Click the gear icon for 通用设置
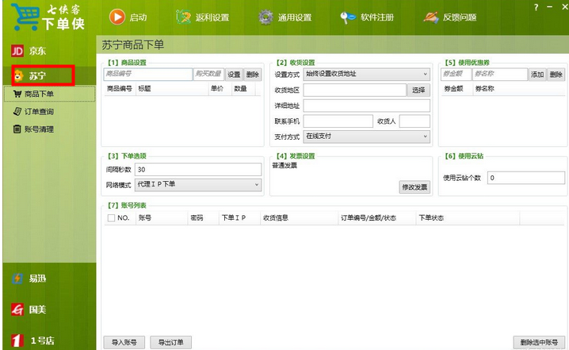 (265, 17)
